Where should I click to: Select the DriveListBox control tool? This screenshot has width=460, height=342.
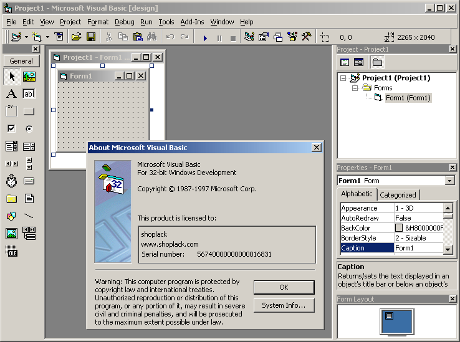point(29,181)
